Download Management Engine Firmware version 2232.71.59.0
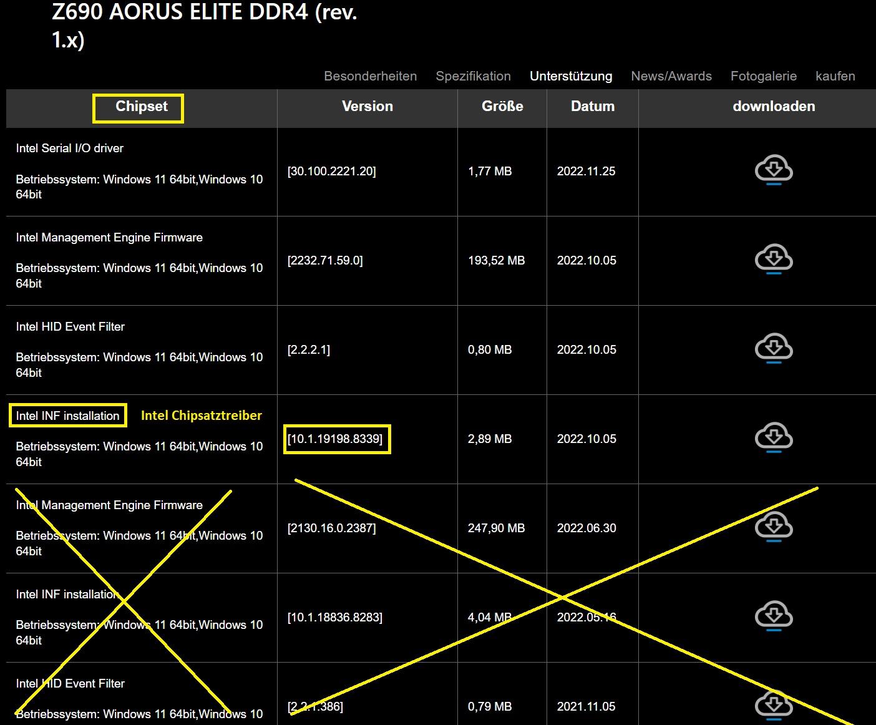This screenshot has height=725, width=876. 774,260
